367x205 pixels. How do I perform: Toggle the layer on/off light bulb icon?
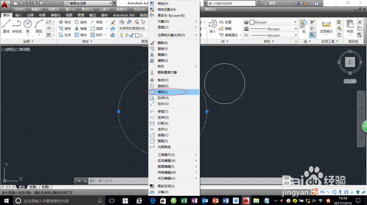(x=121, y=35)
